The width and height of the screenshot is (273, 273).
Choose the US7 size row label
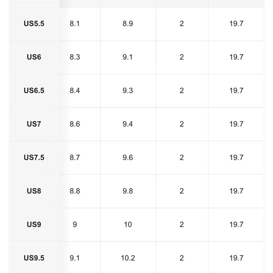(34, 124)
